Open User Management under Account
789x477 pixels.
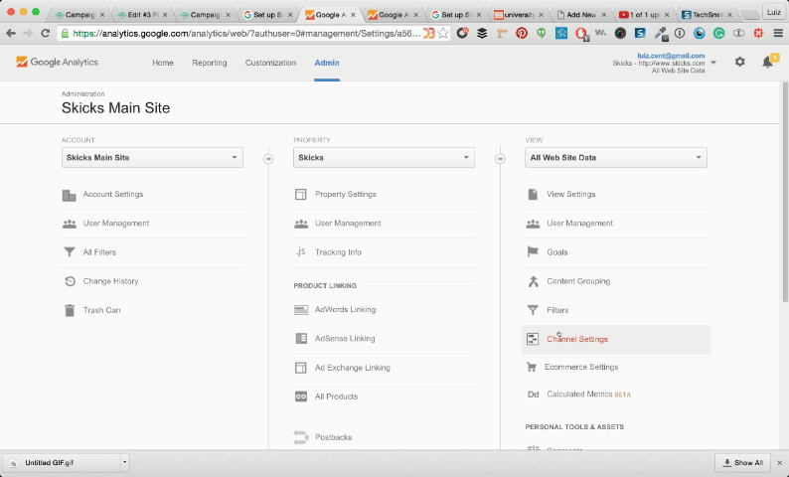tap(116, 224)
